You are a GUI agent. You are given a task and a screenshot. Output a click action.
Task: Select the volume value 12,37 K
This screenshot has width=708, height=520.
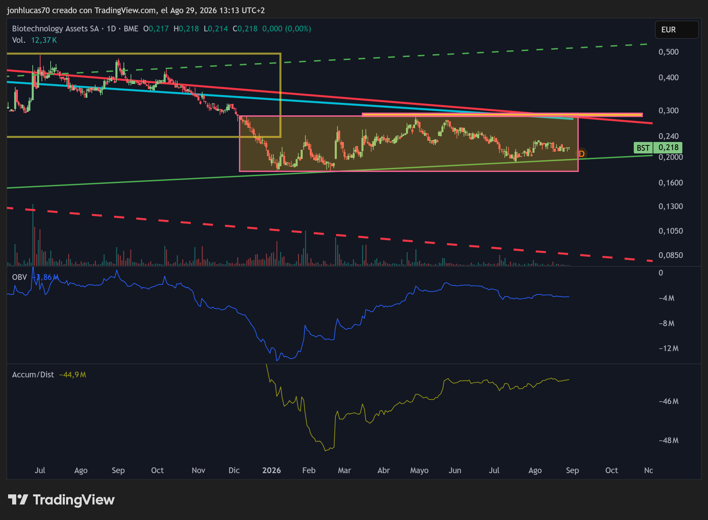point(44,40)
